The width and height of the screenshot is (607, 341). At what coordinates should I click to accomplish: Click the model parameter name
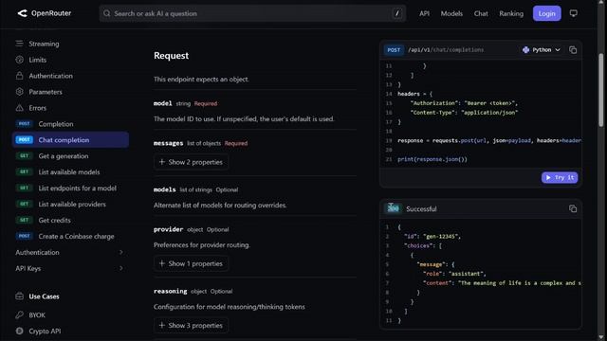pos(162,103)
